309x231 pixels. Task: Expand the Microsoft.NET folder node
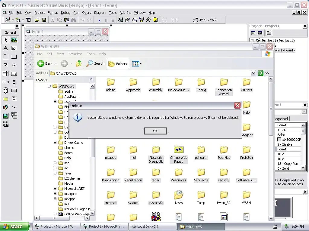pos(55,189)
